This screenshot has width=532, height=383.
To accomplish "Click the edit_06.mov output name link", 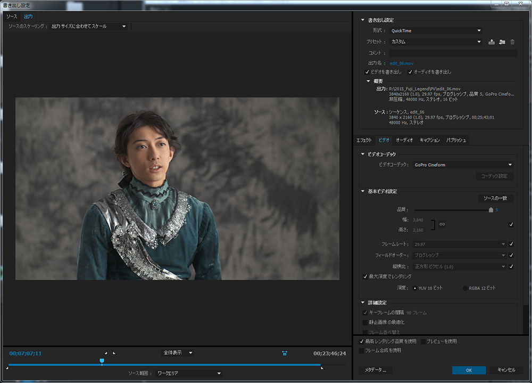I will click(401, 63).
